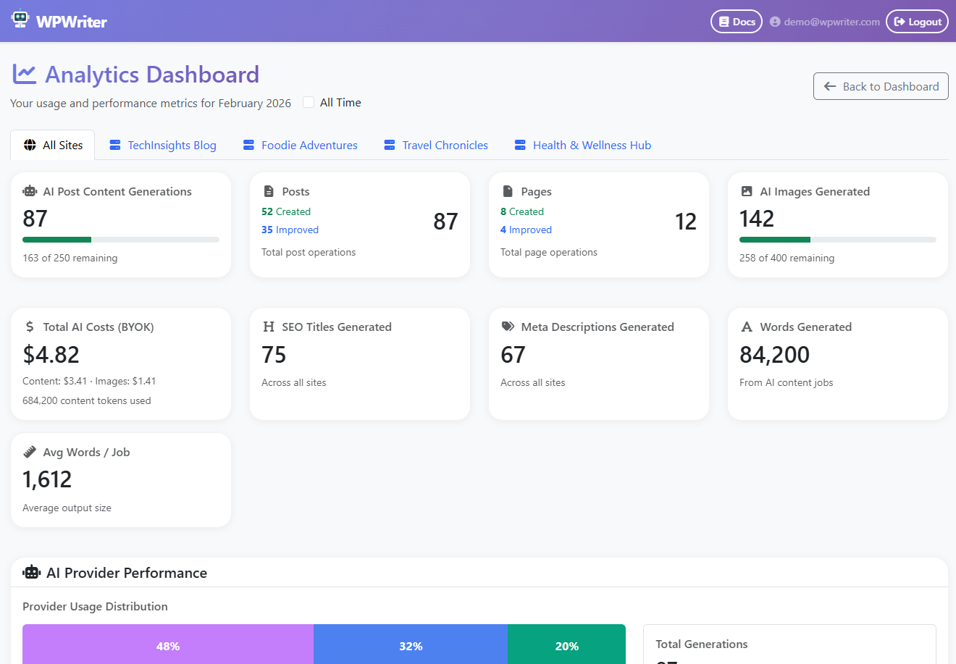Click the robot icon in AI Provider Performance header

pos(32,572)
